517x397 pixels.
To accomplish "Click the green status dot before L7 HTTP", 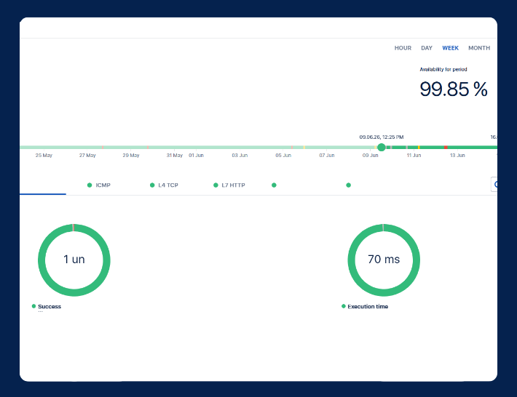I will pyautogui.click(x=216, y=185).
